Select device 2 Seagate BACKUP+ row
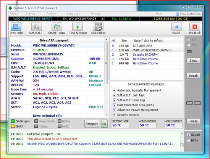 click(x=147, y=55)
